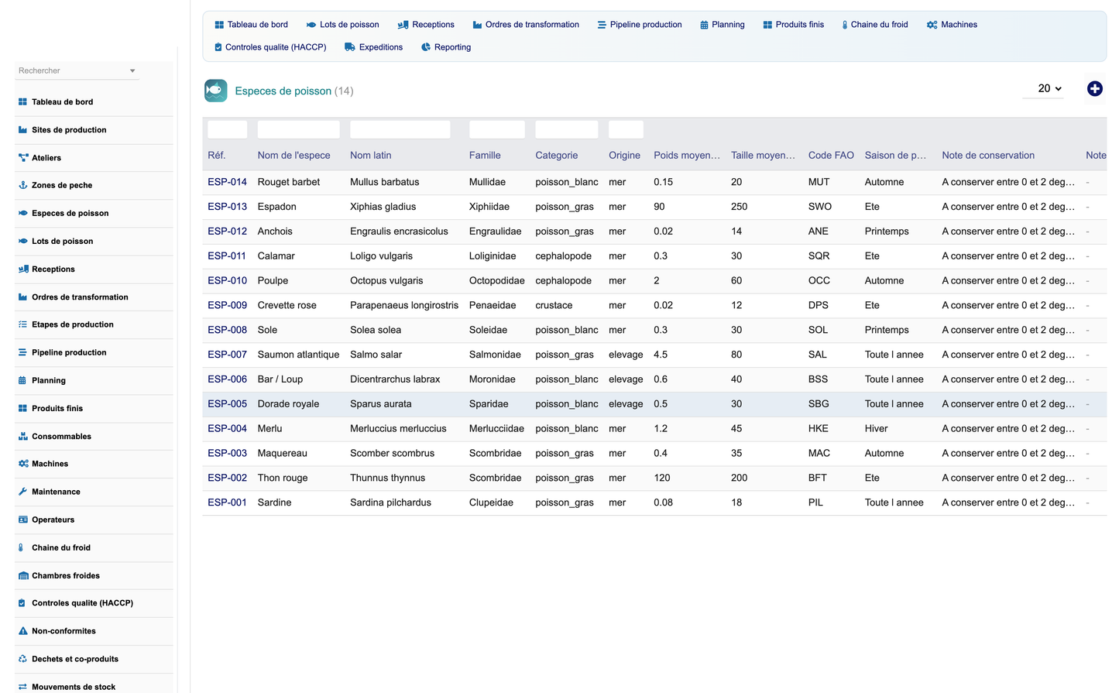
Task: Click the Dechets et co-produits recycle icon
Action: tap(22, 659)
